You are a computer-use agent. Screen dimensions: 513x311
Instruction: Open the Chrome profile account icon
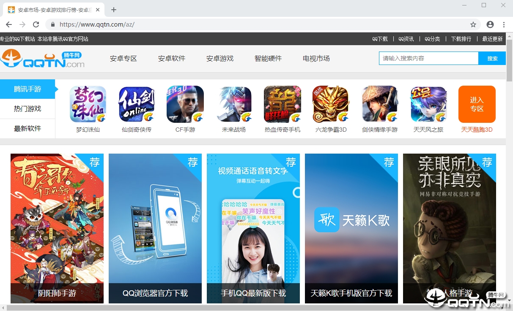click(490, 24)
